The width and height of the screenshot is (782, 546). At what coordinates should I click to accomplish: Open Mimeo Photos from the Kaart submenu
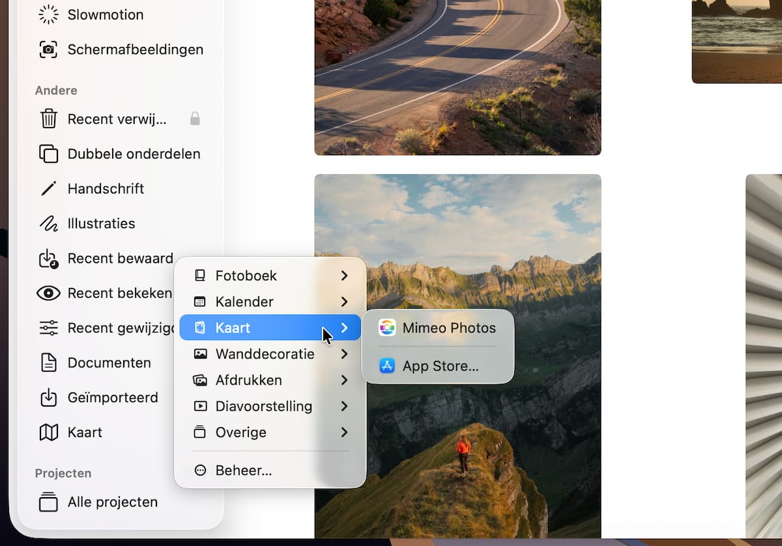click(437, 328)
